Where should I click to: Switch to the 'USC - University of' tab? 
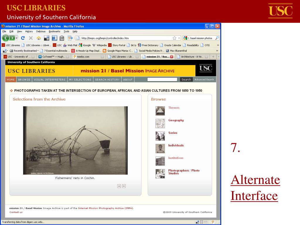(x=19, y=57)
